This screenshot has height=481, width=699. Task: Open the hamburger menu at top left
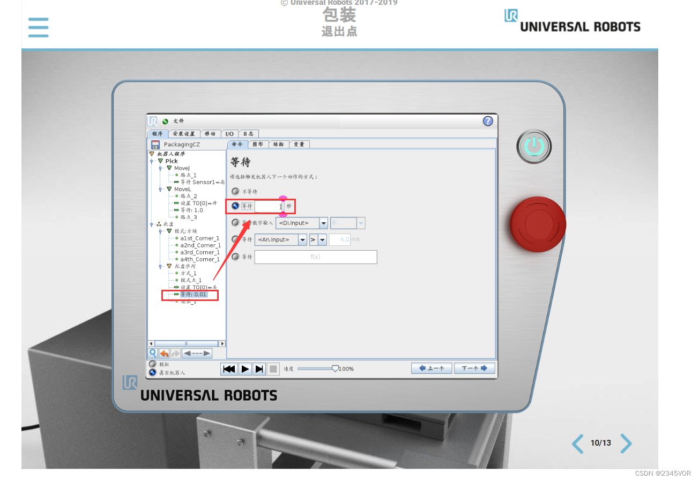click(x=39, y=27)
